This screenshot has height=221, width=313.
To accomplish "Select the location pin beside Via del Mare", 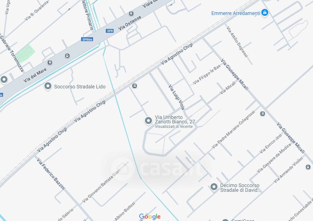I will (x=4, y=80).
